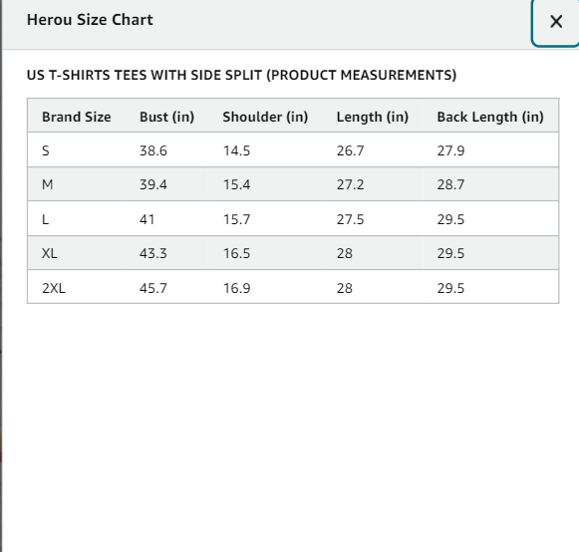Click bust value 38.6 for size S

tap(153, 150)
